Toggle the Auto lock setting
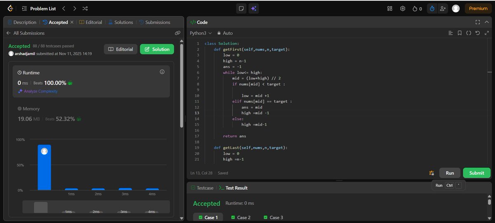 pos(225,33)
